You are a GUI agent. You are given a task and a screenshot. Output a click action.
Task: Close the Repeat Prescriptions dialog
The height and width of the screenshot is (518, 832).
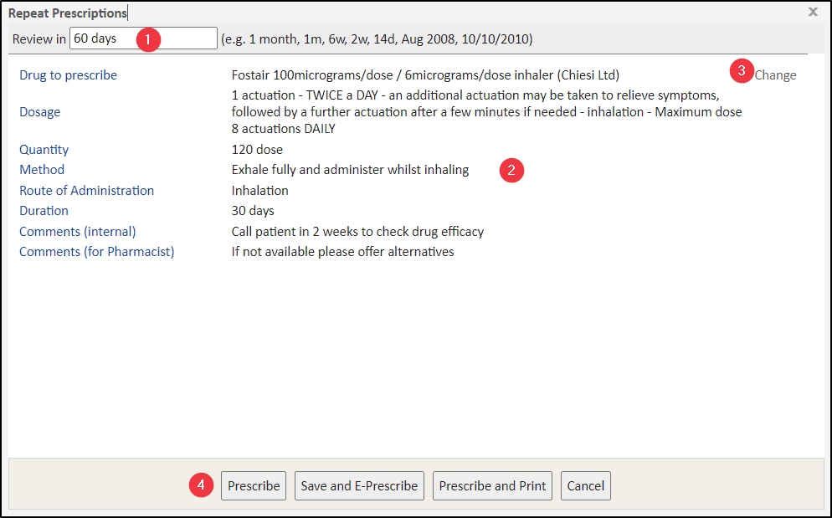813,12
